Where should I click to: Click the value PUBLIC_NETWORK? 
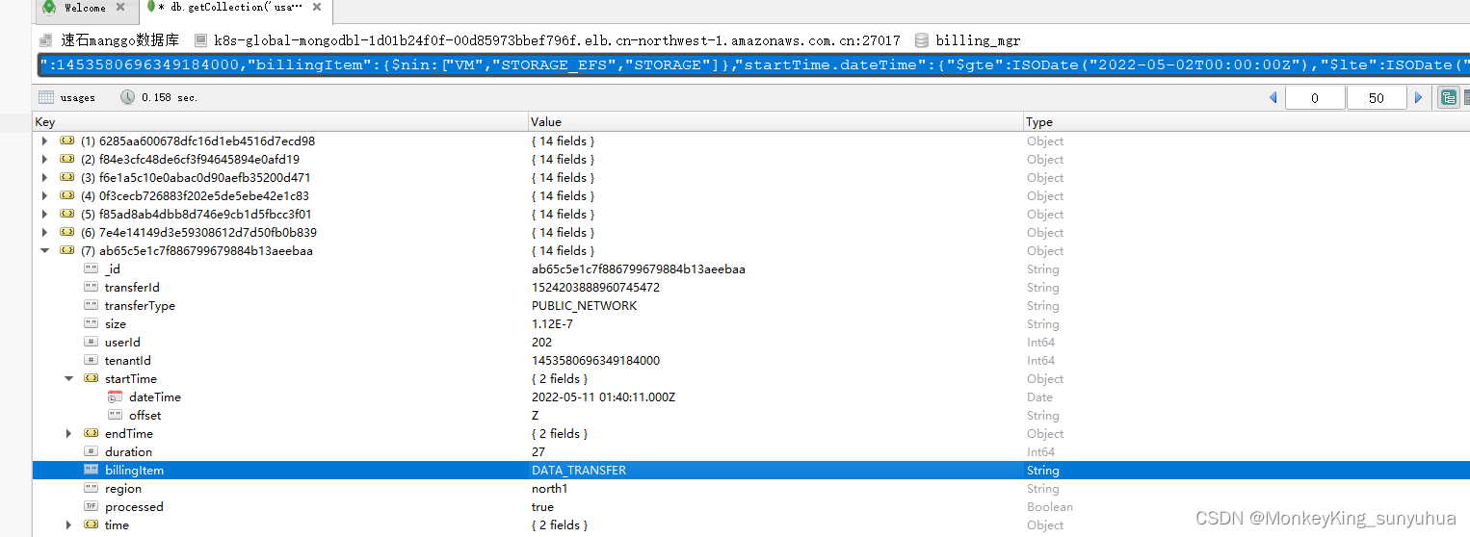coord(584,305)
